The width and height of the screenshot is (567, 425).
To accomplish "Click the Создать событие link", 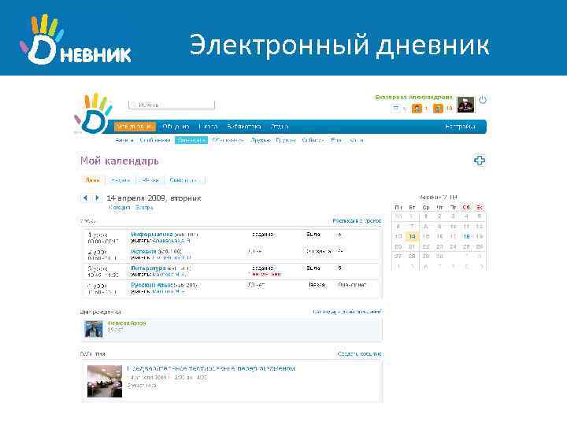I will [x=360, y=354].
